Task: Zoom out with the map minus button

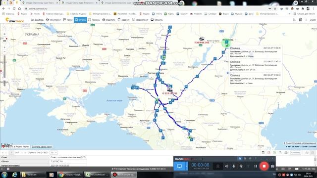Action: point(4,52)
